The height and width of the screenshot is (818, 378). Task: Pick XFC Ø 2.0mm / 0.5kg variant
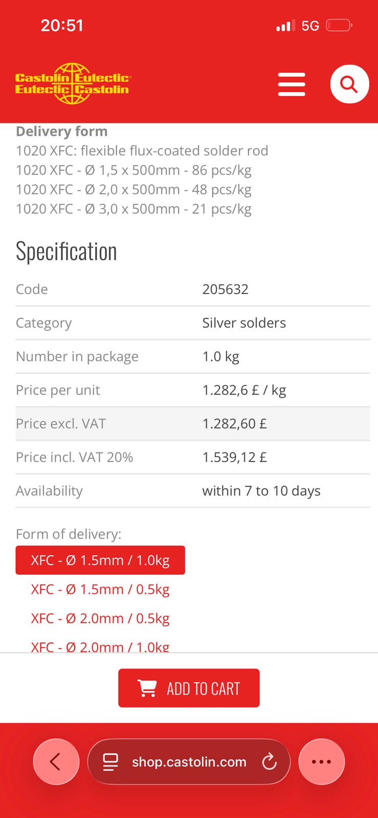tap(100, 619)
